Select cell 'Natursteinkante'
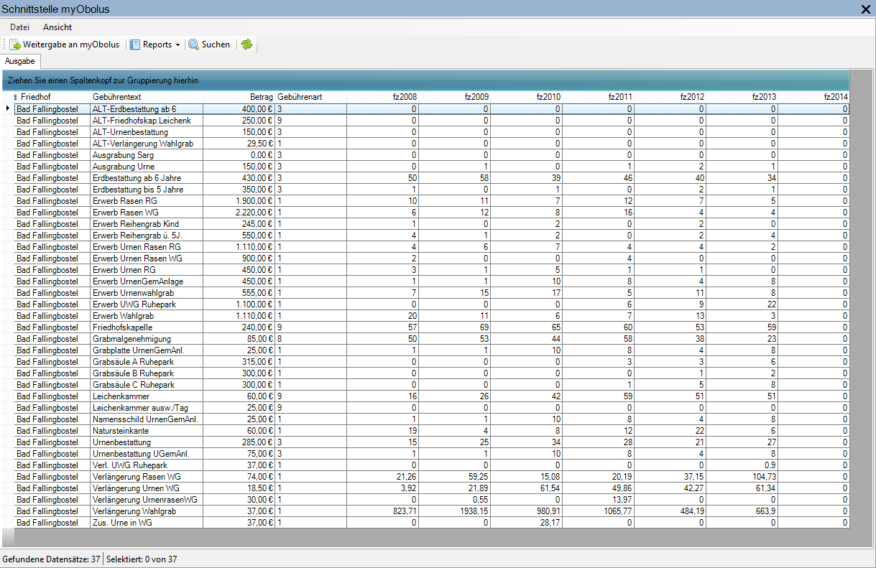Screen dimensions: 876x568 [x=147, y=431]
